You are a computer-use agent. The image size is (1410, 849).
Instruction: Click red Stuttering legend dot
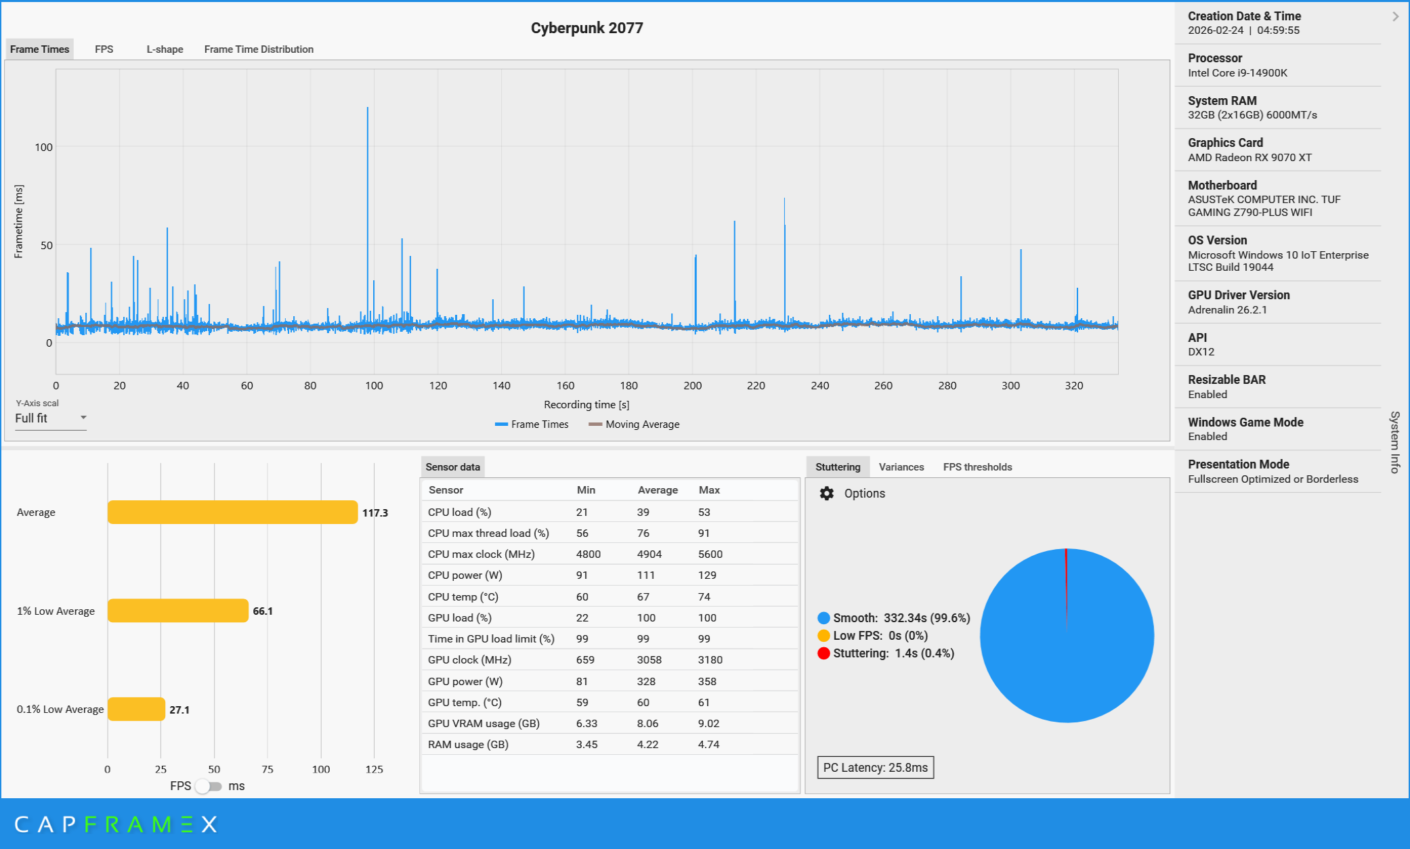824,653
